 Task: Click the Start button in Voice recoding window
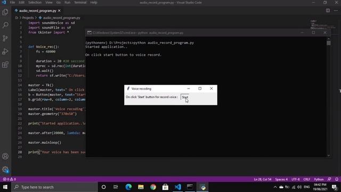click(185, 97)
